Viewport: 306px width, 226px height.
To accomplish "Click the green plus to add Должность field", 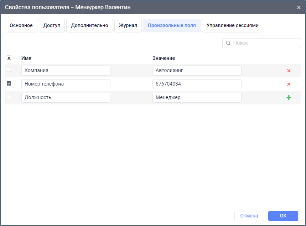I will (289, 98).
